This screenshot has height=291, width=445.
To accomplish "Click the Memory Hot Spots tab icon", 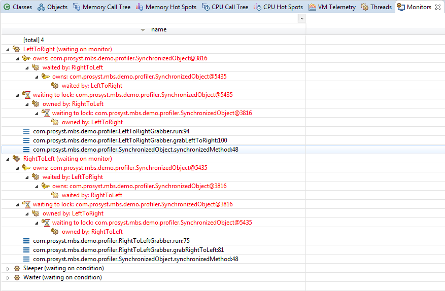I will click(x=139, y=7).
